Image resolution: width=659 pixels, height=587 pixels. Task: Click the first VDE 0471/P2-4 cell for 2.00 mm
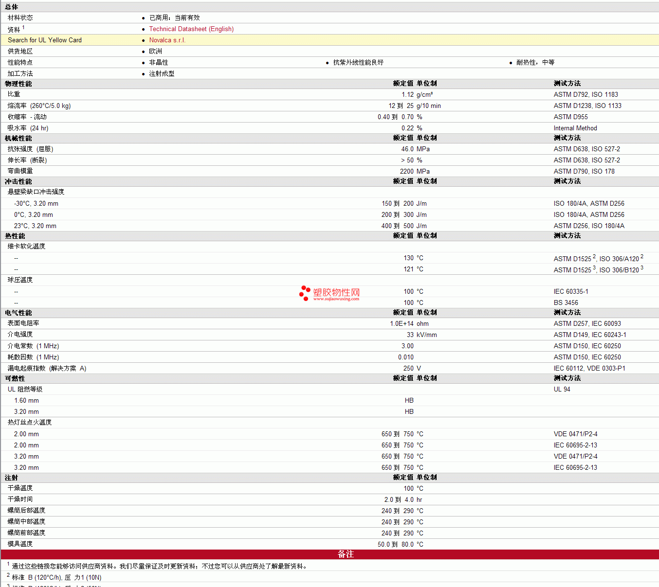coord(575,434)
